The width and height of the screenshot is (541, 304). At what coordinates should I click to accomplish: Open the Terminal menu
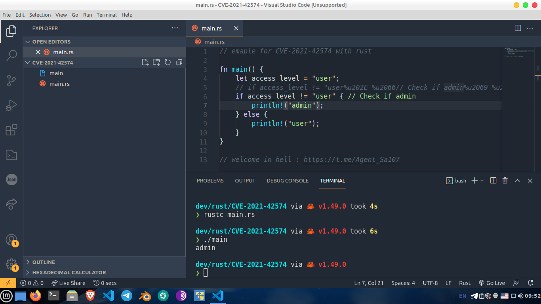pyautogui.click(x=107, y=15)
